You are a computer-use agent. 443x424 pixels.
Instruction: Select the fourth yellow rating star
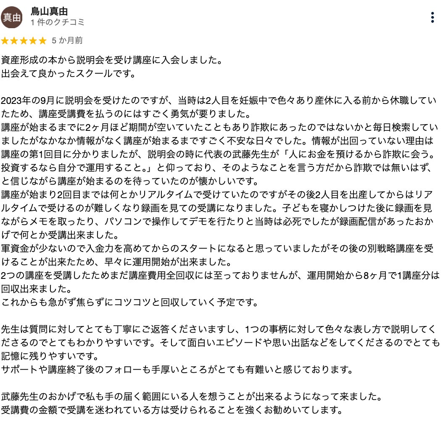click(x=33, y=41)
